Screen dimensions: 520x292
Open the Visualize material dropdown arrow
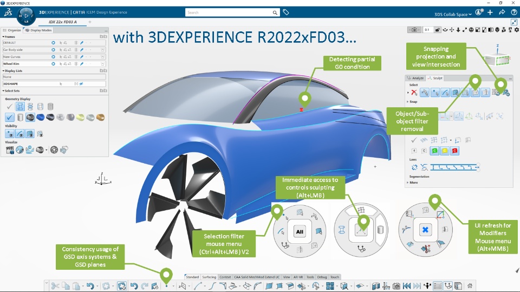tap(46, 150)
